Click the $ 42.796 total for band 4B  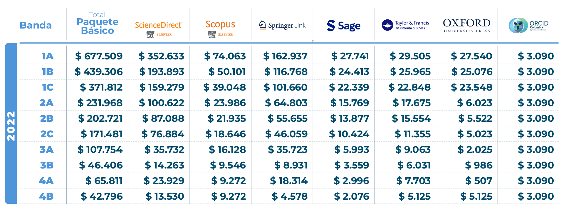point(102,196)
